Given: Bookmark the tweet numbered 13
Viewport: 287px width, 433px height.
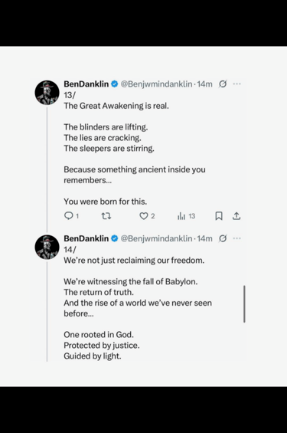Looking at the screenshot, I should [x=219, y=216].
